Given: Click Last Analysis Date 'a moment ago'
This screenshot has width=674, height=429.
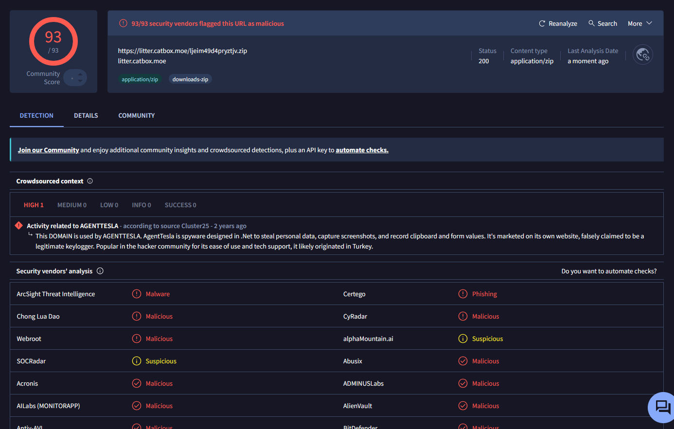Looking at the screenshot, I should 588,61.
